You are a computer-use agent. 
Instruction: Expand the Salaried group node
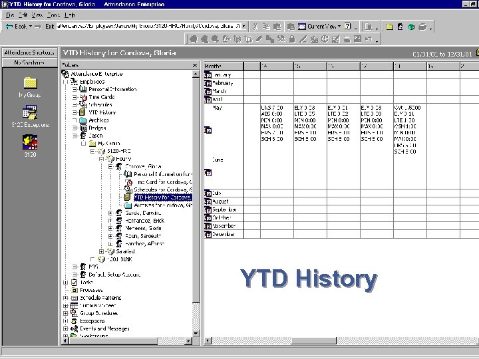point(101,251)
